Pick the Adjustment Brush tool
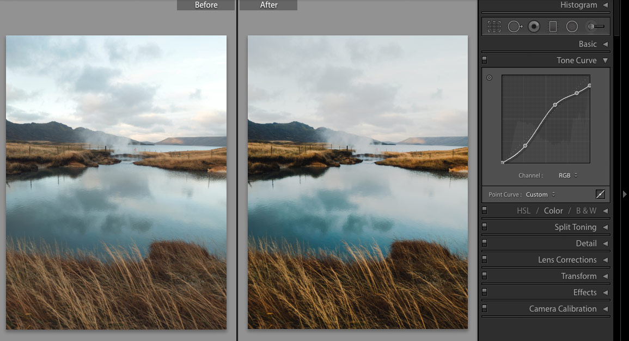629x341 pixels. (591, 26)
